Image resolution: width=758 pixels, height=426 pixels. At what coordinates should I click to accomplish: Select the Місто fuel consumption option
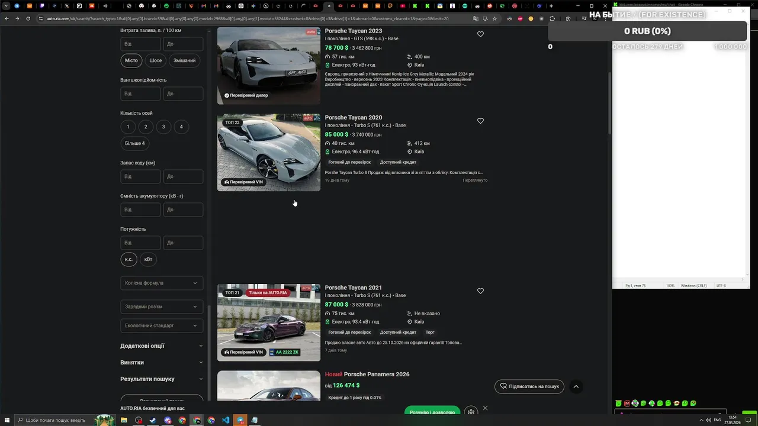click(x=131, y=60)
